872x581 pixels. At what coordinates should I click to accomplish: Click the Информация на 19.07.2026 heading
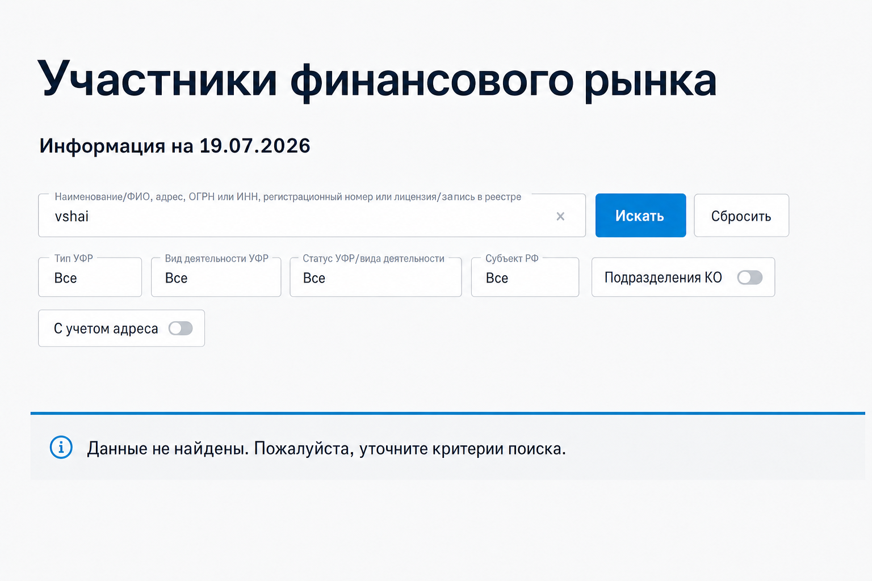click(x=175, y=146)
